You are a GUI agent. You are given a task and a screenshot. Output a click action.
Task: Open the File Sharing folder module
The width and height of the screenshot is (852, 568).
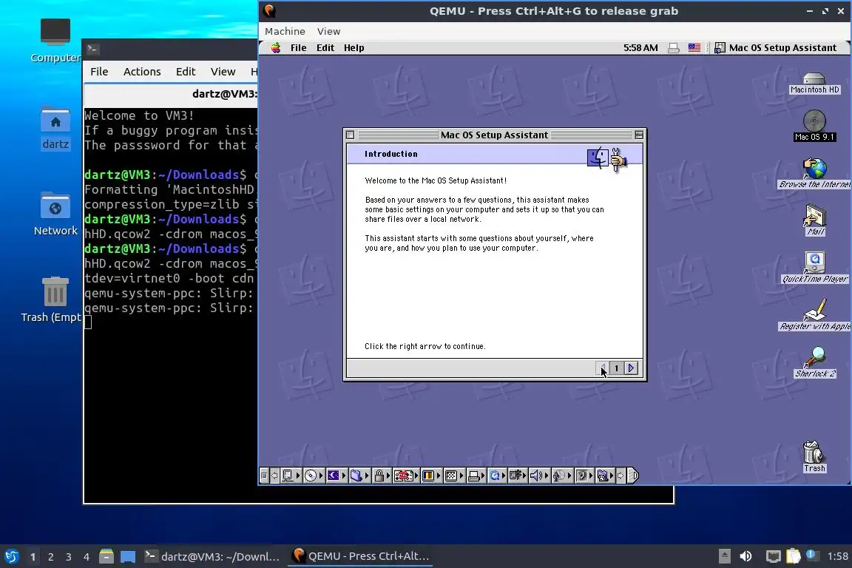(x=359, y=476)
